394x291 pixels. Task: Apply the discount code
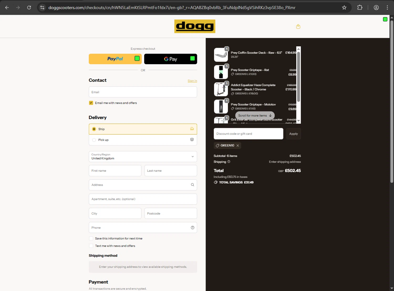(293, 134)
